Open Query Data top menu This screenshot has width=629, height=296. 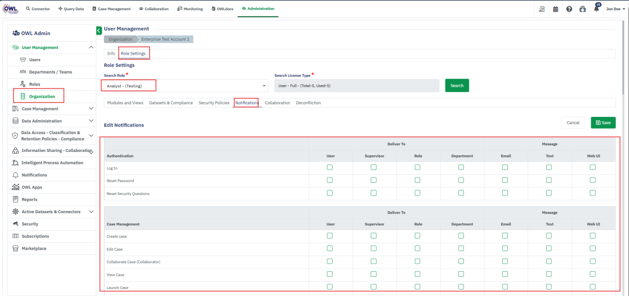71,9
